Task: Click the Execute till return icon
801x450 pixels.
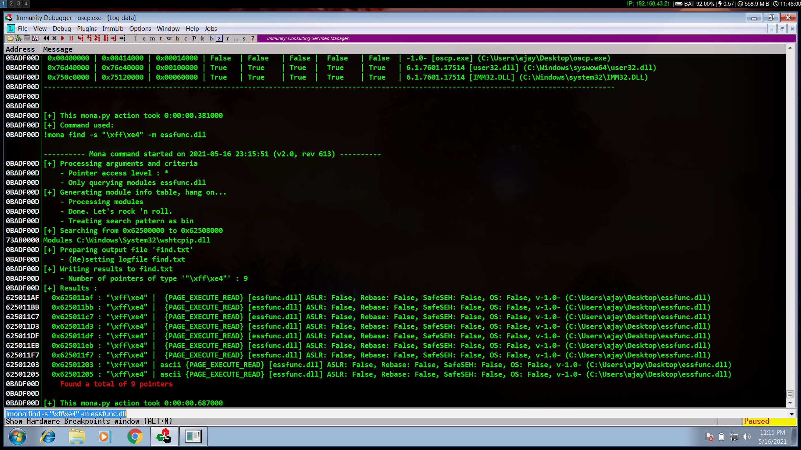Action: (x=113, y=38)
